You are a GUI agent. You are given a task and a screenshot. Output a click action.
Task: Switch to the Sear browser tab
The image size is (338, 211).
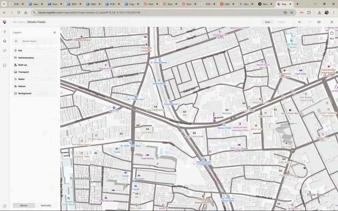(x=35, y=4)
